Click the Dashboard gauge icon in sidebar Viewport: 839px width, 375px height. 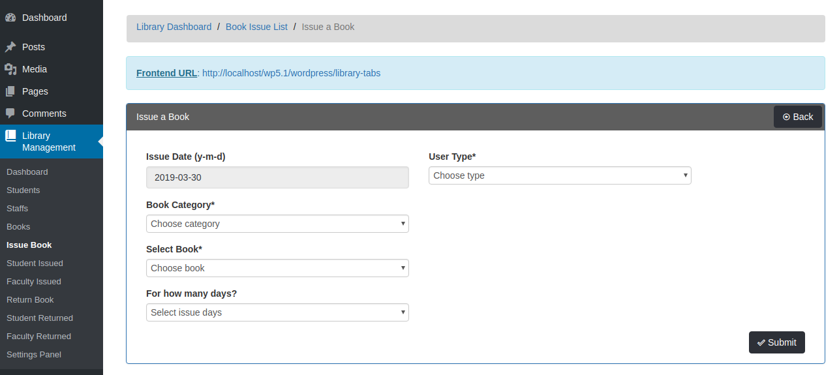(x=10, y=18)
